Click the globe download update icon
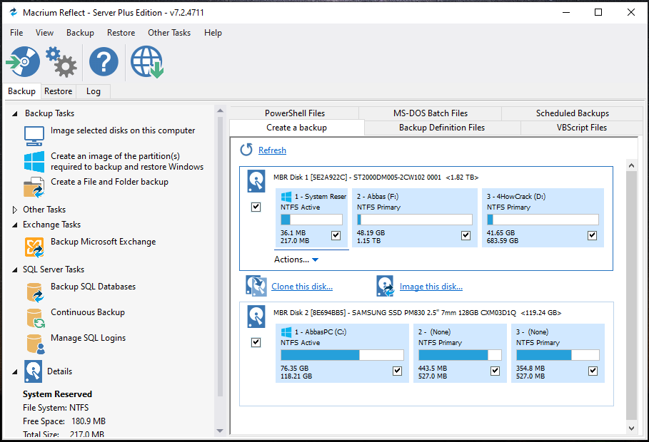649x442 pixels. coord(147,62)
